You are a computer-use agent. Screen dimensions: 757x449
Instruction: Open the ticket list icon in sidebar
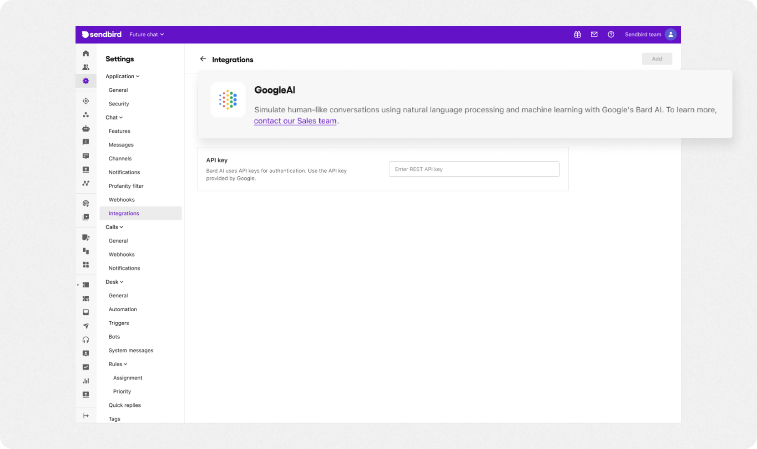[86, 285]
